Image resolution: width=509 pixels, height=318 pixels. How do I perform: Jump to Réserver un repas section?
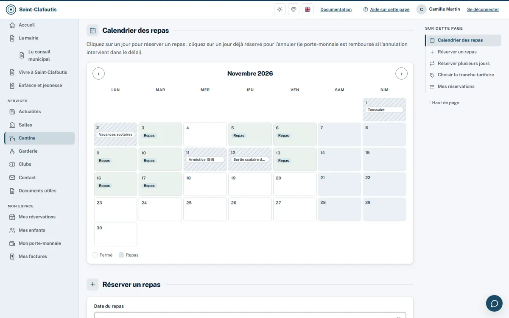[463, 52]
